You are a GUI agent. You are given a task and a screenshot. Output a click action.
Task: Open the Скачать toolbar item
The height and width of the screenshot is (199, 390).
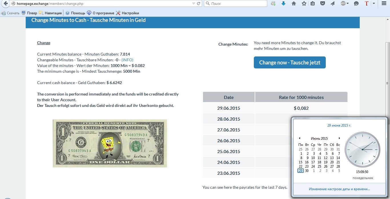pos(10,13)
